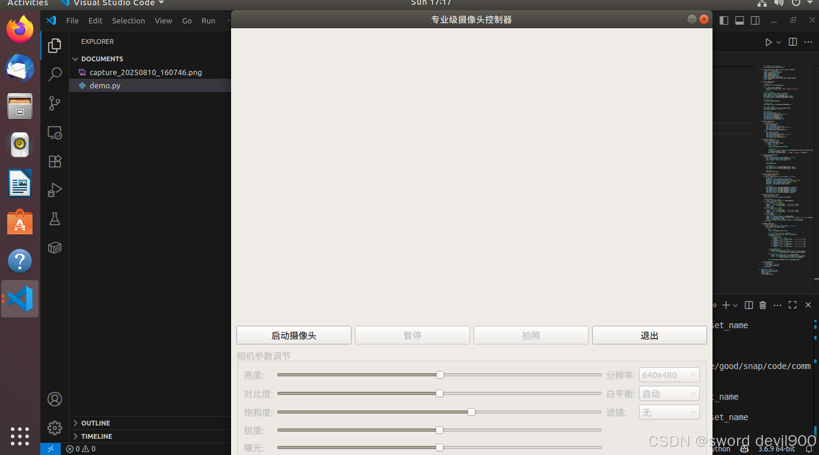Split the terminal in the panel

pos(749,305)
